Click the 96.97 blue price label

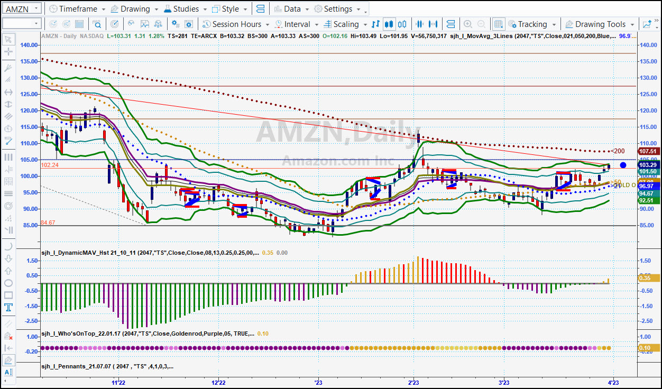pos(650,186)
